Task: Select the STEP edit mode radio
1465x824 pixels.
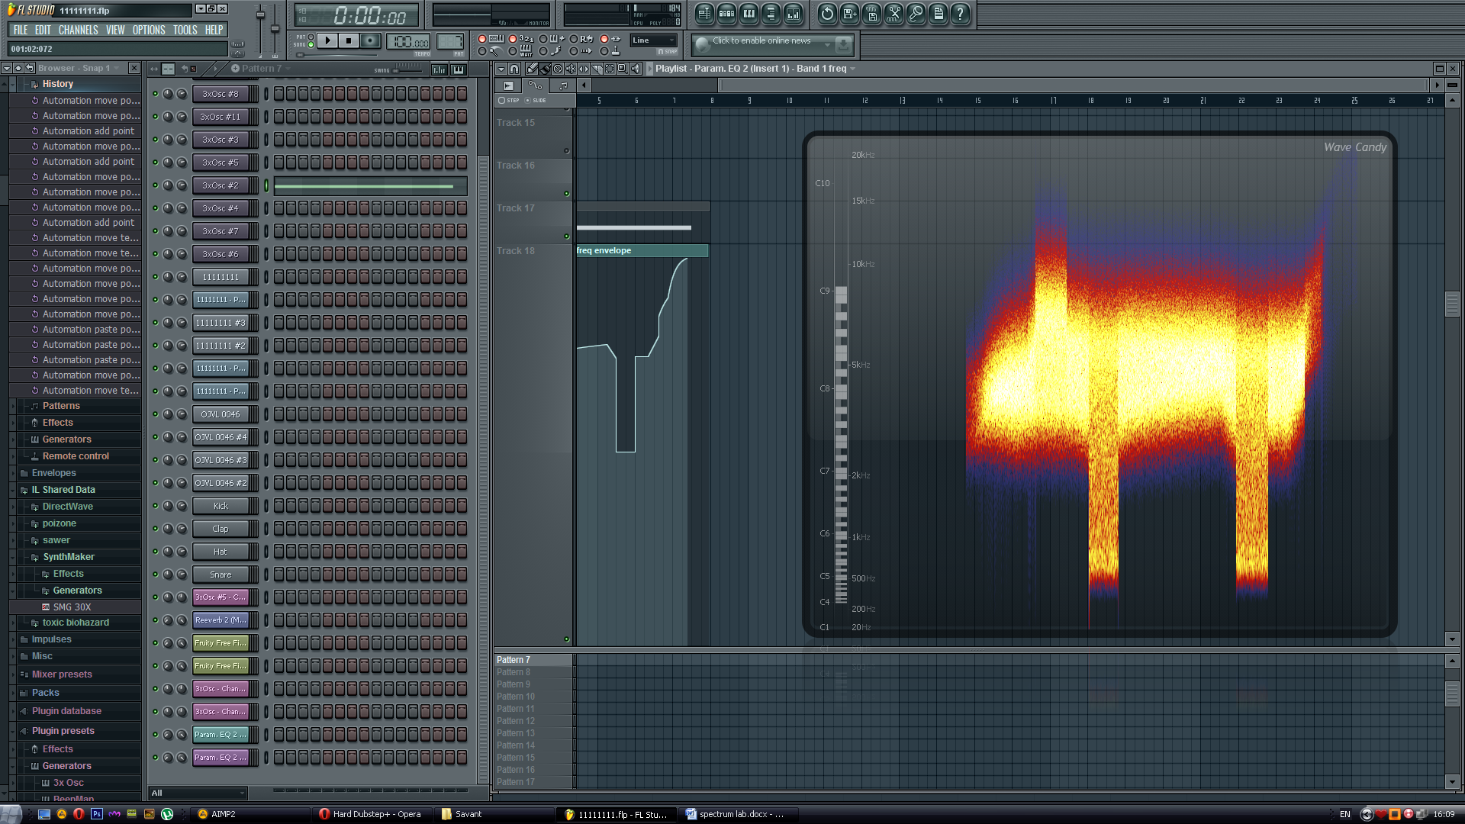Action: click(501, 100)
